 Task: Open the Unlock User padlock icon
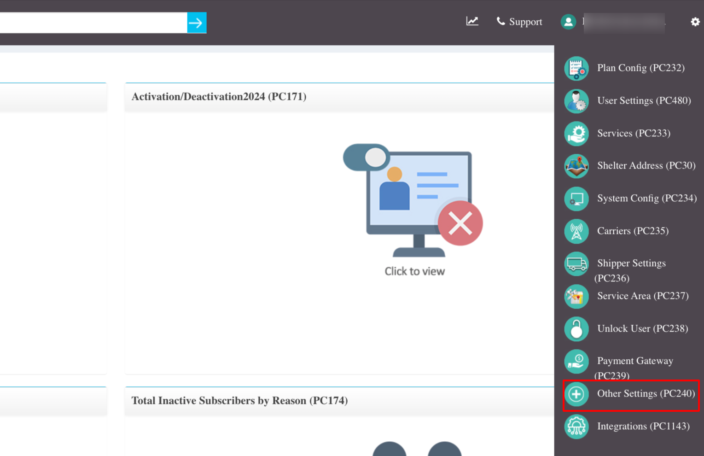click(576, 329)
